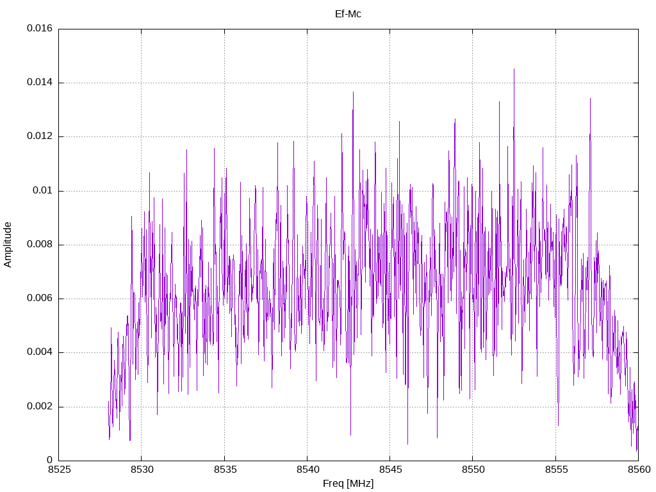Click the 8540 x-axis tick label
The height and width of the screenshot is (492, 656).
pyautogui.click(x=307, y=470)
